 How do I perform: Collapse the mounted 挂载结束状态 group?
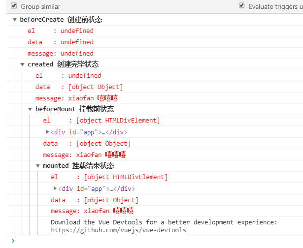pos(38,166)
